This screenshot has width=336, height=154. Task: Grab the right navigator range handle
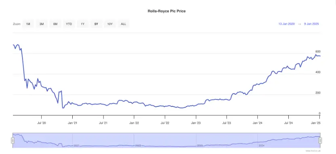pos(320,141)
